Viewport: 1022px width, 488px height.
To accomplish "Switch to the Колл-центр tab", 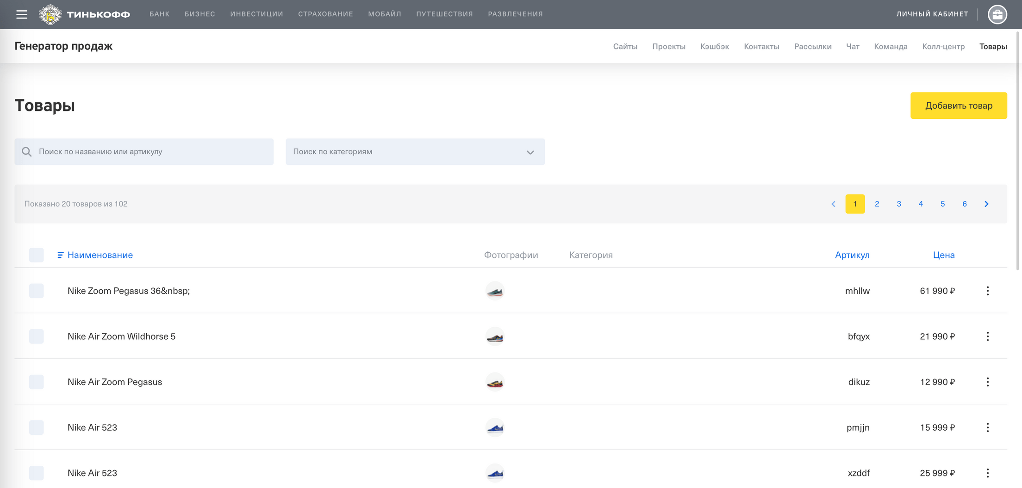I will point(943,47).
